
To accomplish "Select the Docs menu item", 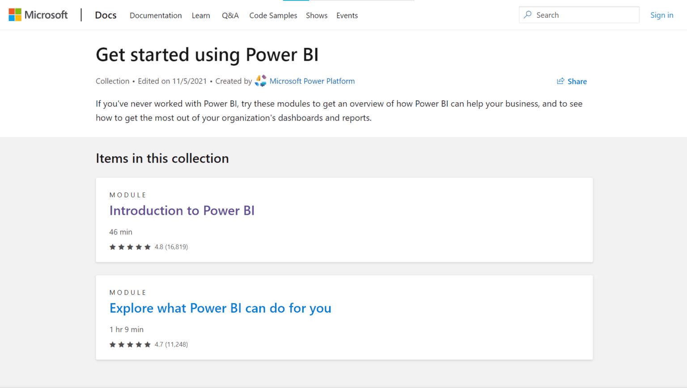I will click(106, 15).
